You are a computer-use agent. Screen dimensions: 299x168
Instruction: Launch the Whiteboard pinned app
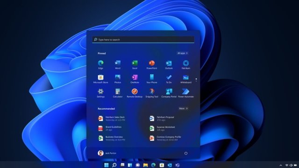click(x=186, y=79)
